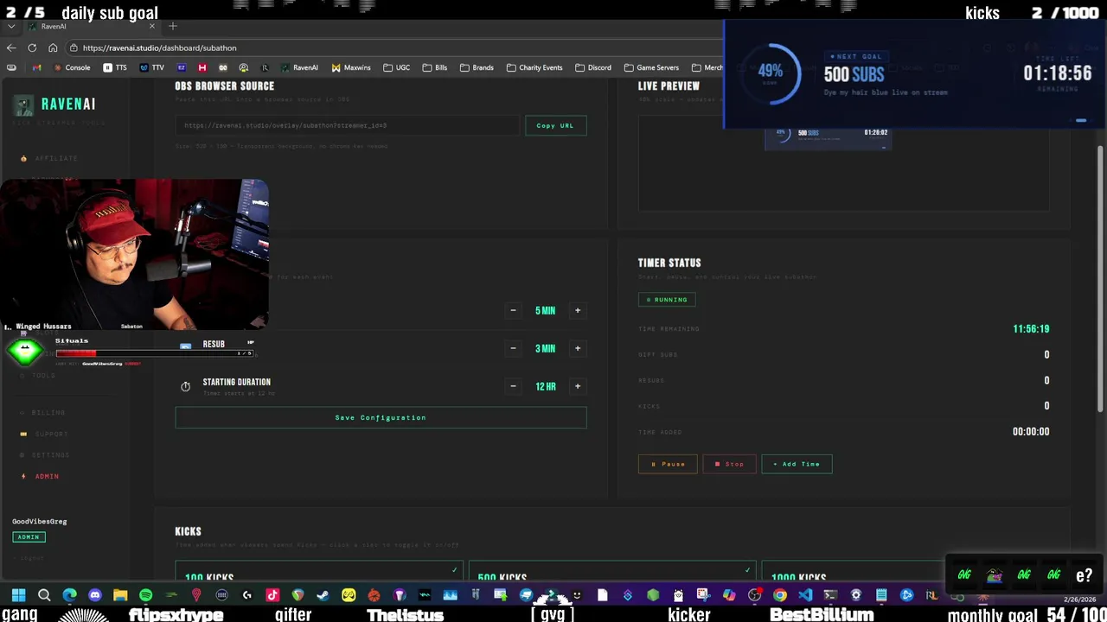Open Admin lightning icon in sidebar
Viewport: 1107px width, 622px height.
pyautogui.click(x=23, y=476)
